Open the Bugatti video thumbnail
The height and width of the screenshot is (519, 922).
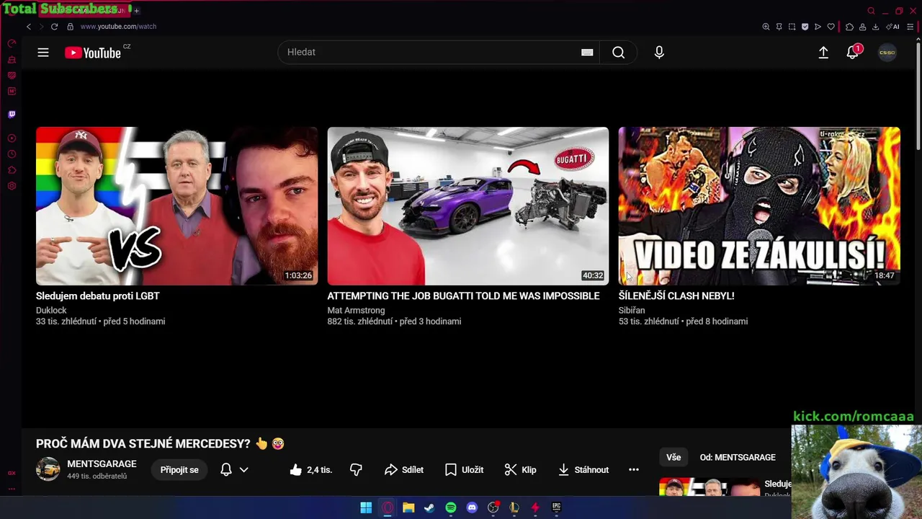[x=468, y=206]
